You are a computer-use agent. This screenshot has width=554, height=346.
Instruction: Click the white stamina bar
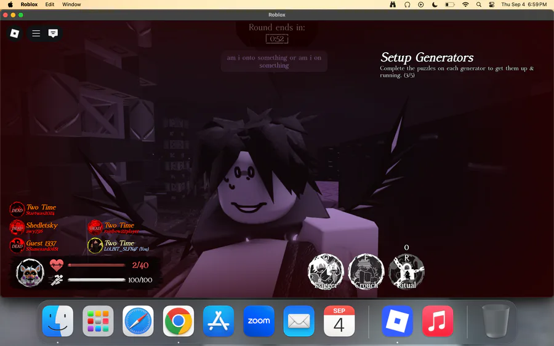97,280
